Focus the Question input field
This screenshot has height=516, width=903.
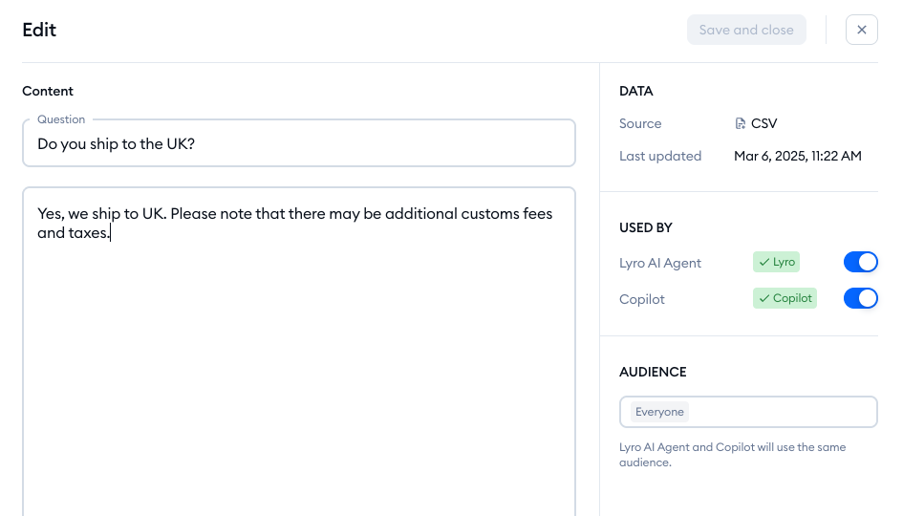(298, 144)
